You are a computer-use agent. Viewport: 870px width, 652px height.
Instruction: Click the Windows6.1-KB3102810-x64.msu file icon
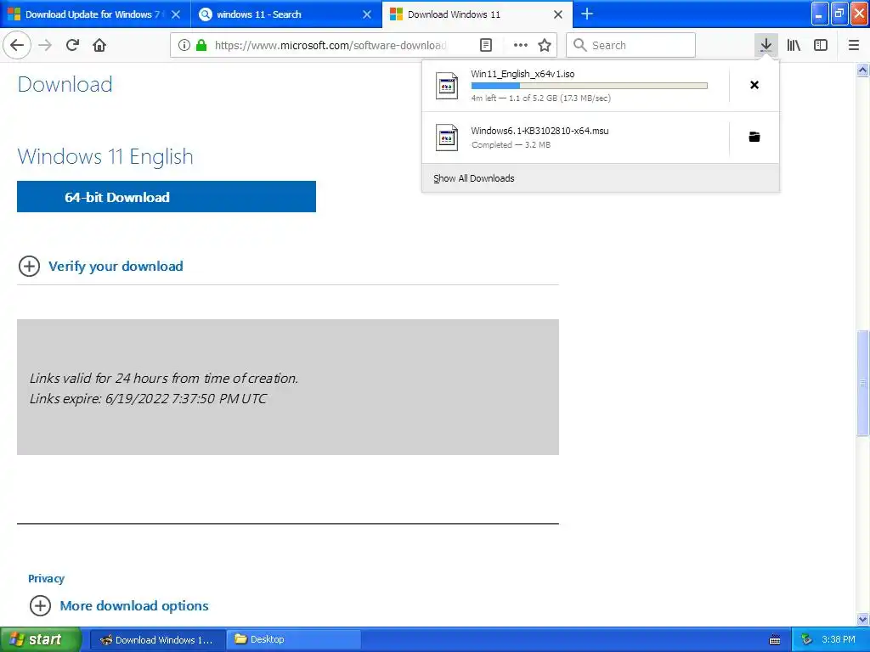tap(447, 138)
